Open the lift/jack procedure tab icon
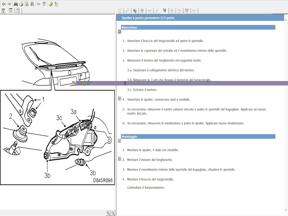This screenshot has width=288, height=216. (179, 11)
